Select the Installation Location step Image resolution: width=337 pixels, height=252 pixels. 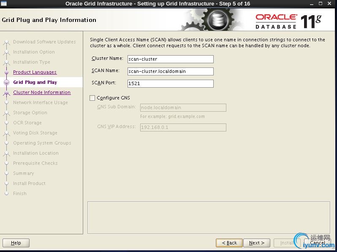point(36,153)
